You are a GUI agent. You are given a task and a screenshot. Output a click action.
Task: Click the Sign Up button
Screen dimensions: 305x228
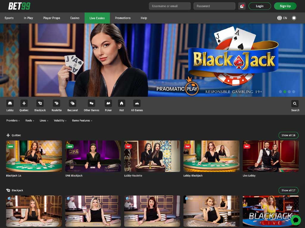tap(285, 6)
